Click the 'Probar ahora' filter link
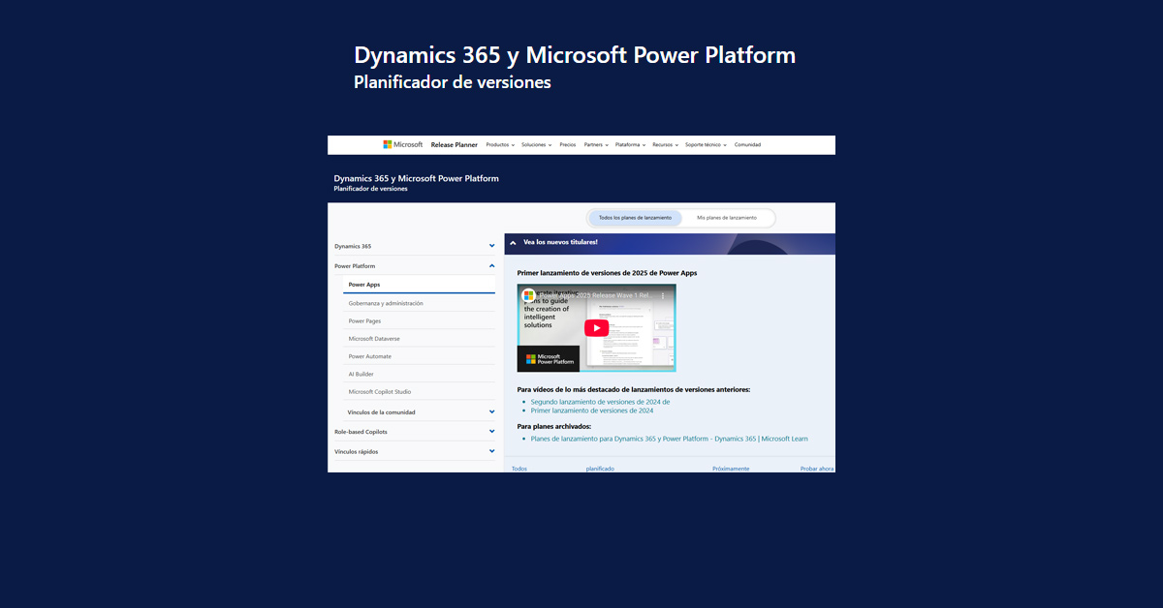Viewport: 1163px width, 608px height. tap(816, 468)
